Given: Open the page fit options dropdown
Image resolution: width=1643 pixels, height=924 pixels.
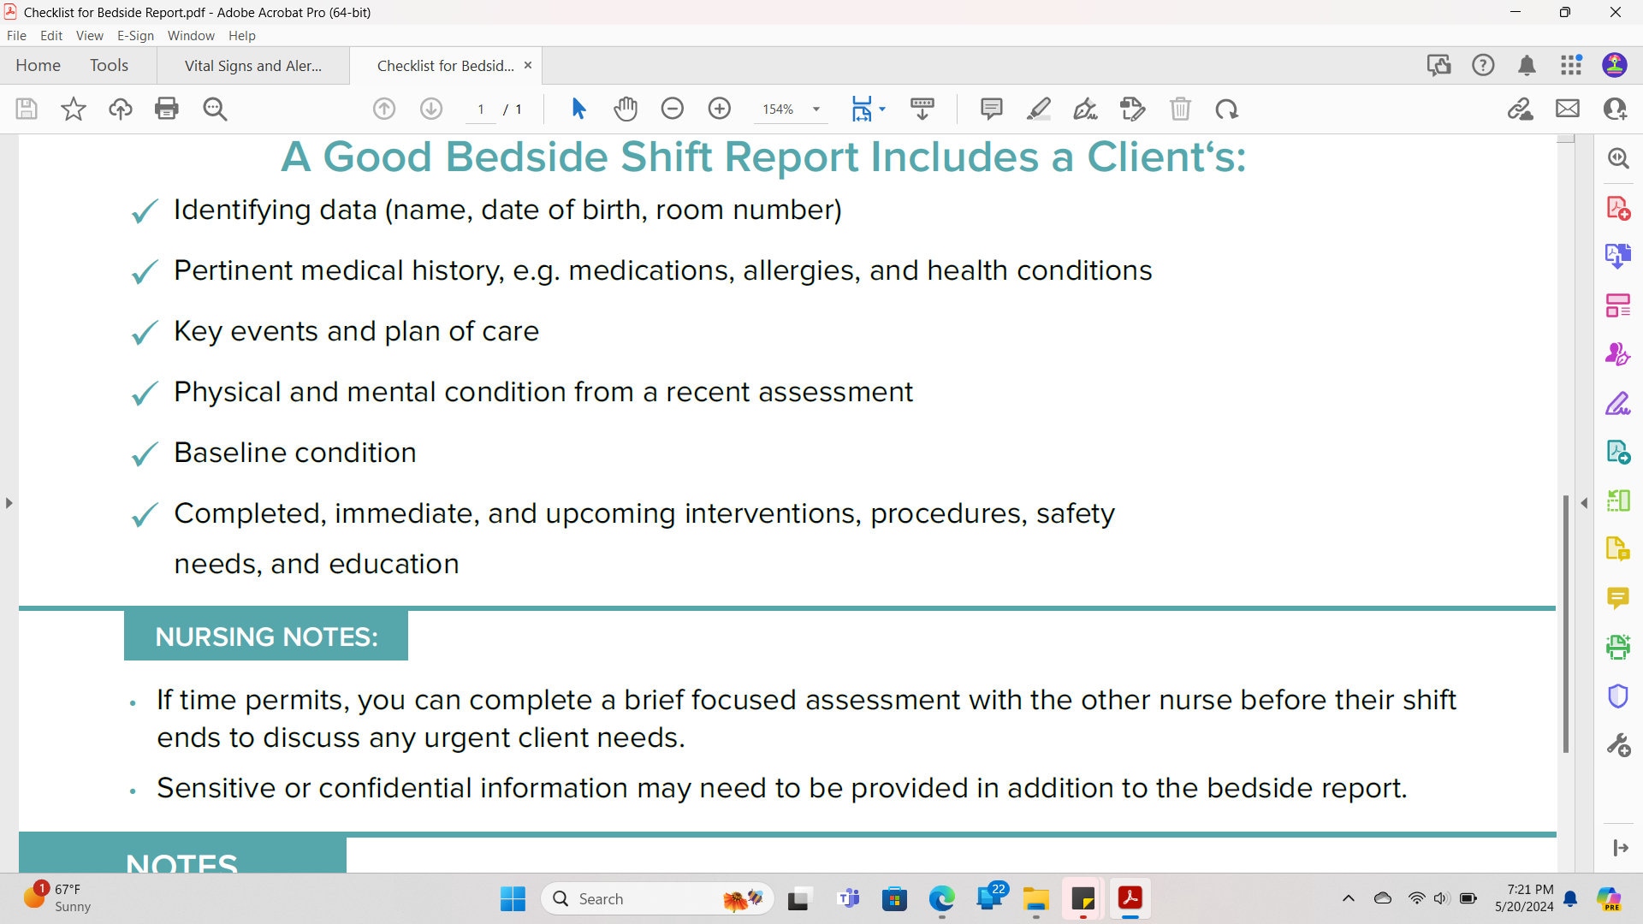Looking at the screenshot, I should coord(882,109).
